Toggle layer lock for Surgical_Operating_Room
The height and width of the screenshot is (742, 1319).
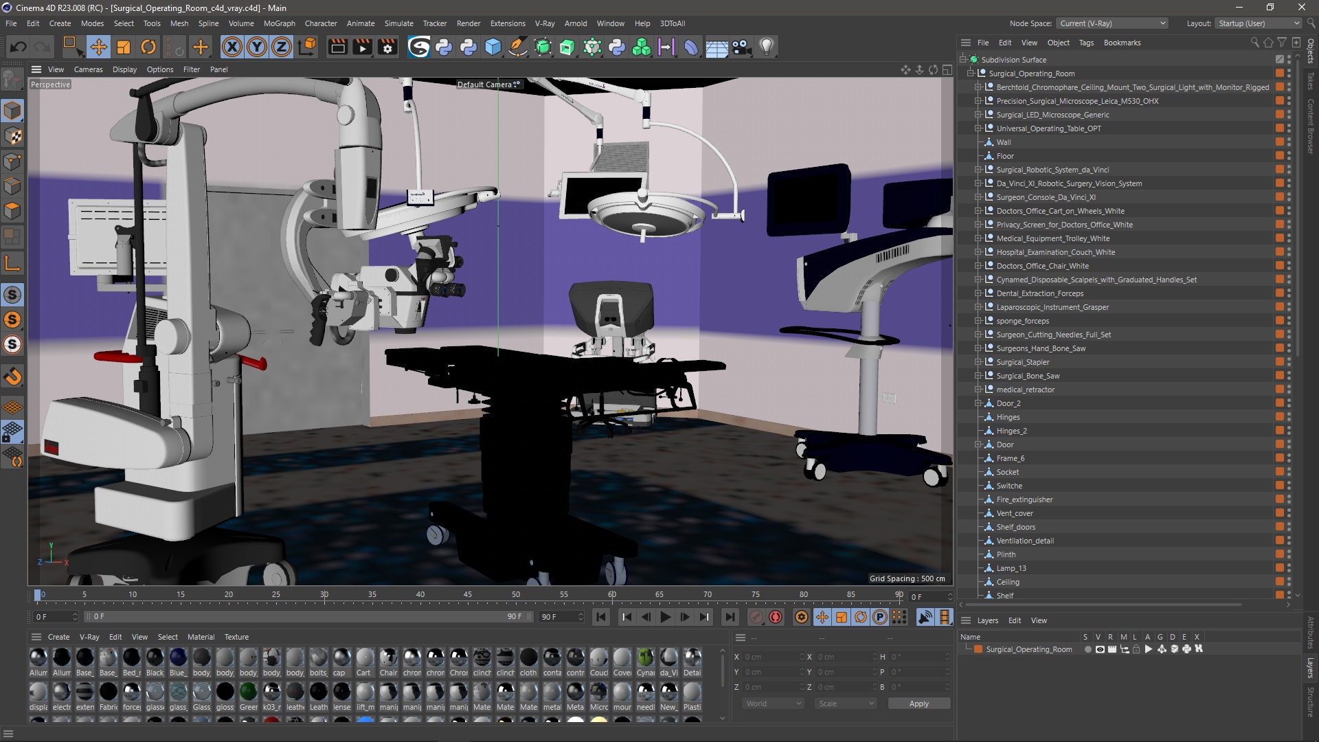click(1136, 649)
